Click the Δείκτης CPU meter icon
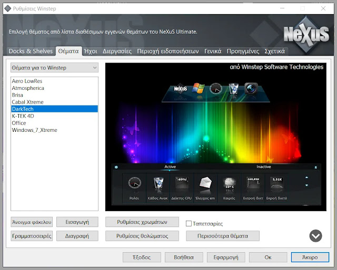This screenshot has height=270, width=337. click(182, 183)
